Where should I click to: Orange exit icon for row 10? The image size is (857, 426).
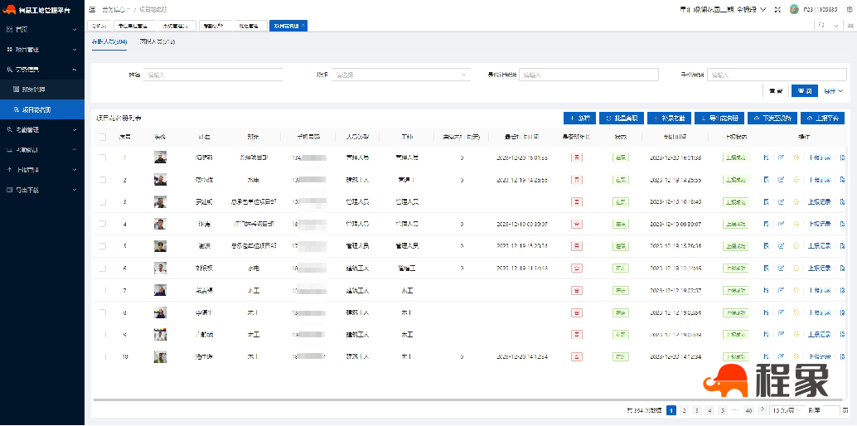click(x=796, y=356)
